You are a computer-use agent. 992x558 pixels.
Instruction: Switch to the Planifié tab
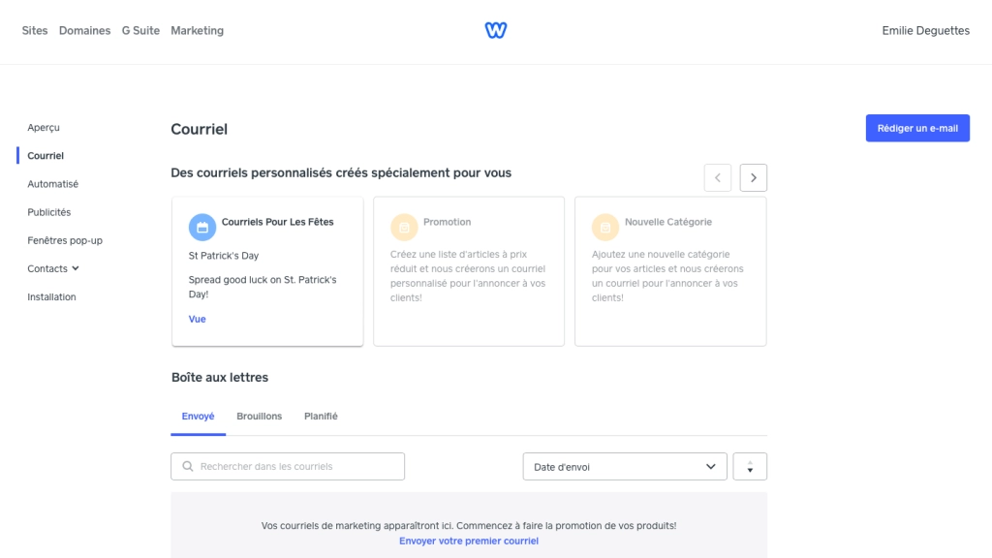321,417
